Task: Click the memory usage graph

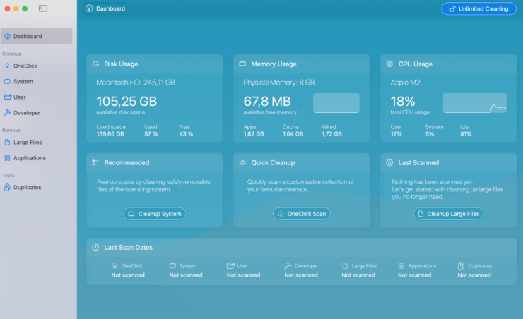Action: [x=336, y=103]
